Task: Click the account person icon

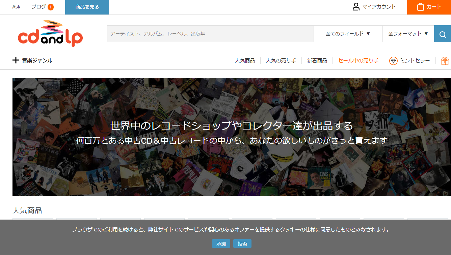Action: (356, 7)
